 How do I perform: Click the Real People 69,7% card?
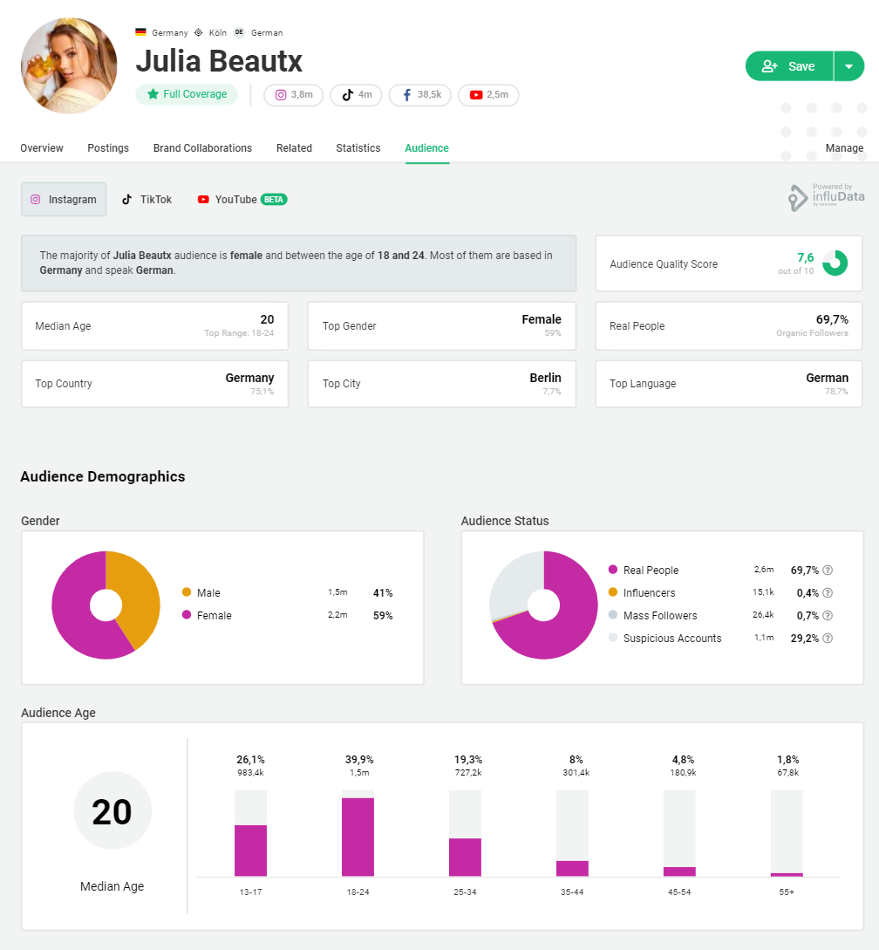[x=729, y=326]
